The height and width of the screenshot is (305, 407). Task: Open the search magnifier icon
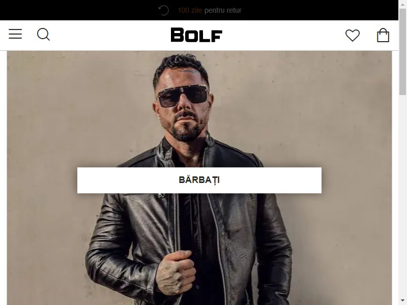43,34
